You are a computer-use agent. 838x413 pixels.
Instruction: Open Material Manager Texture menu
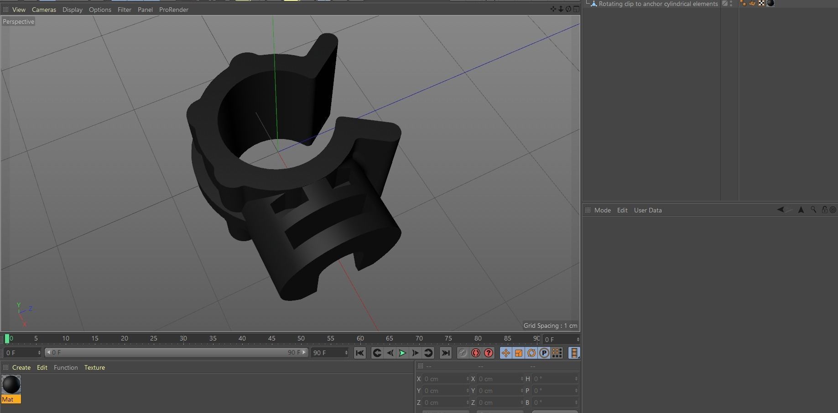pyautogui.click(x=94, y=367)
